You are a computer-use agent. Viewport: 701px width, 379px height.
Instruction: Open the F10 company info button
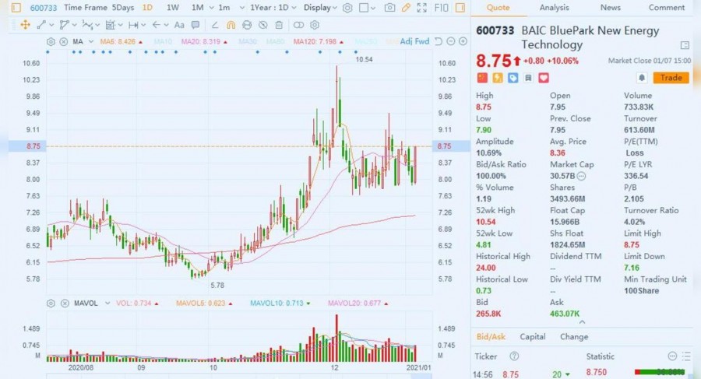pyautogui.click(x=442, y=8)
